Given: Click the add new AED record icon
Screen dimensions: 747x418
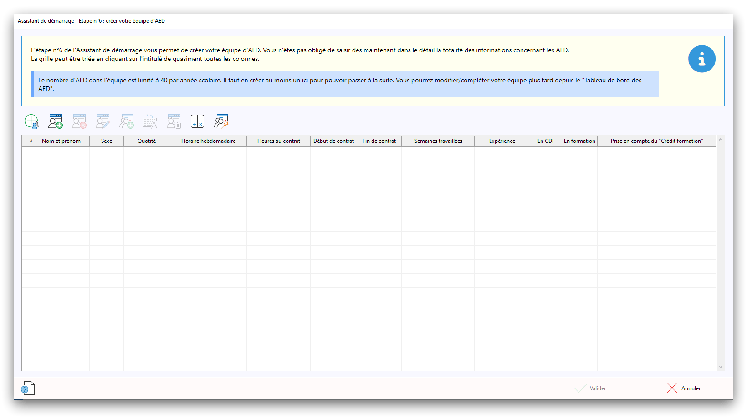Looking at the screenshot, I should pos(56,121).
